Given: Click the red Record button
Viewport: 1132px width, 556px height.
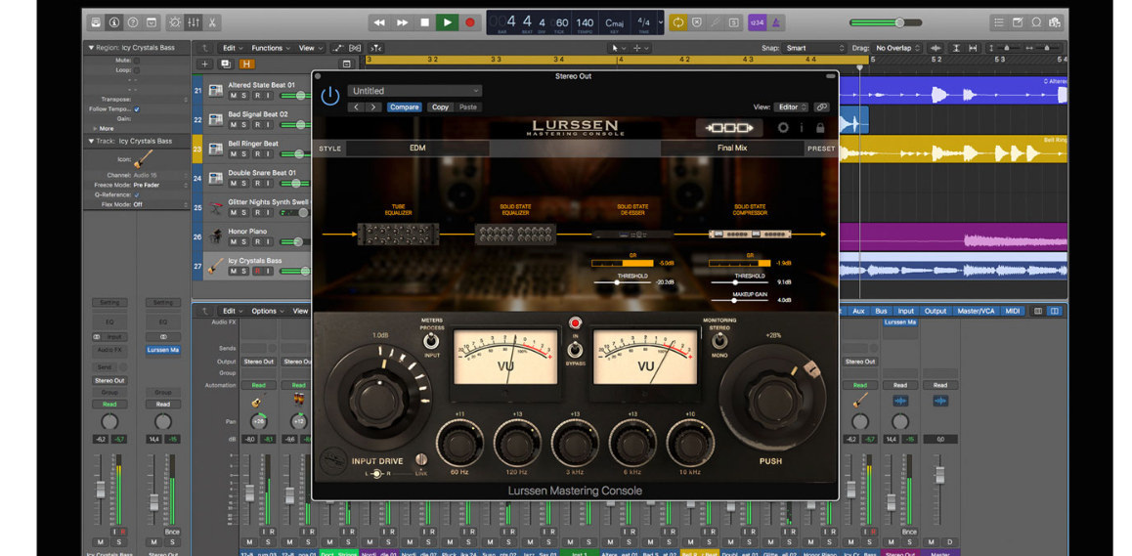Looking at the screenshot, I should click(470, 22).
